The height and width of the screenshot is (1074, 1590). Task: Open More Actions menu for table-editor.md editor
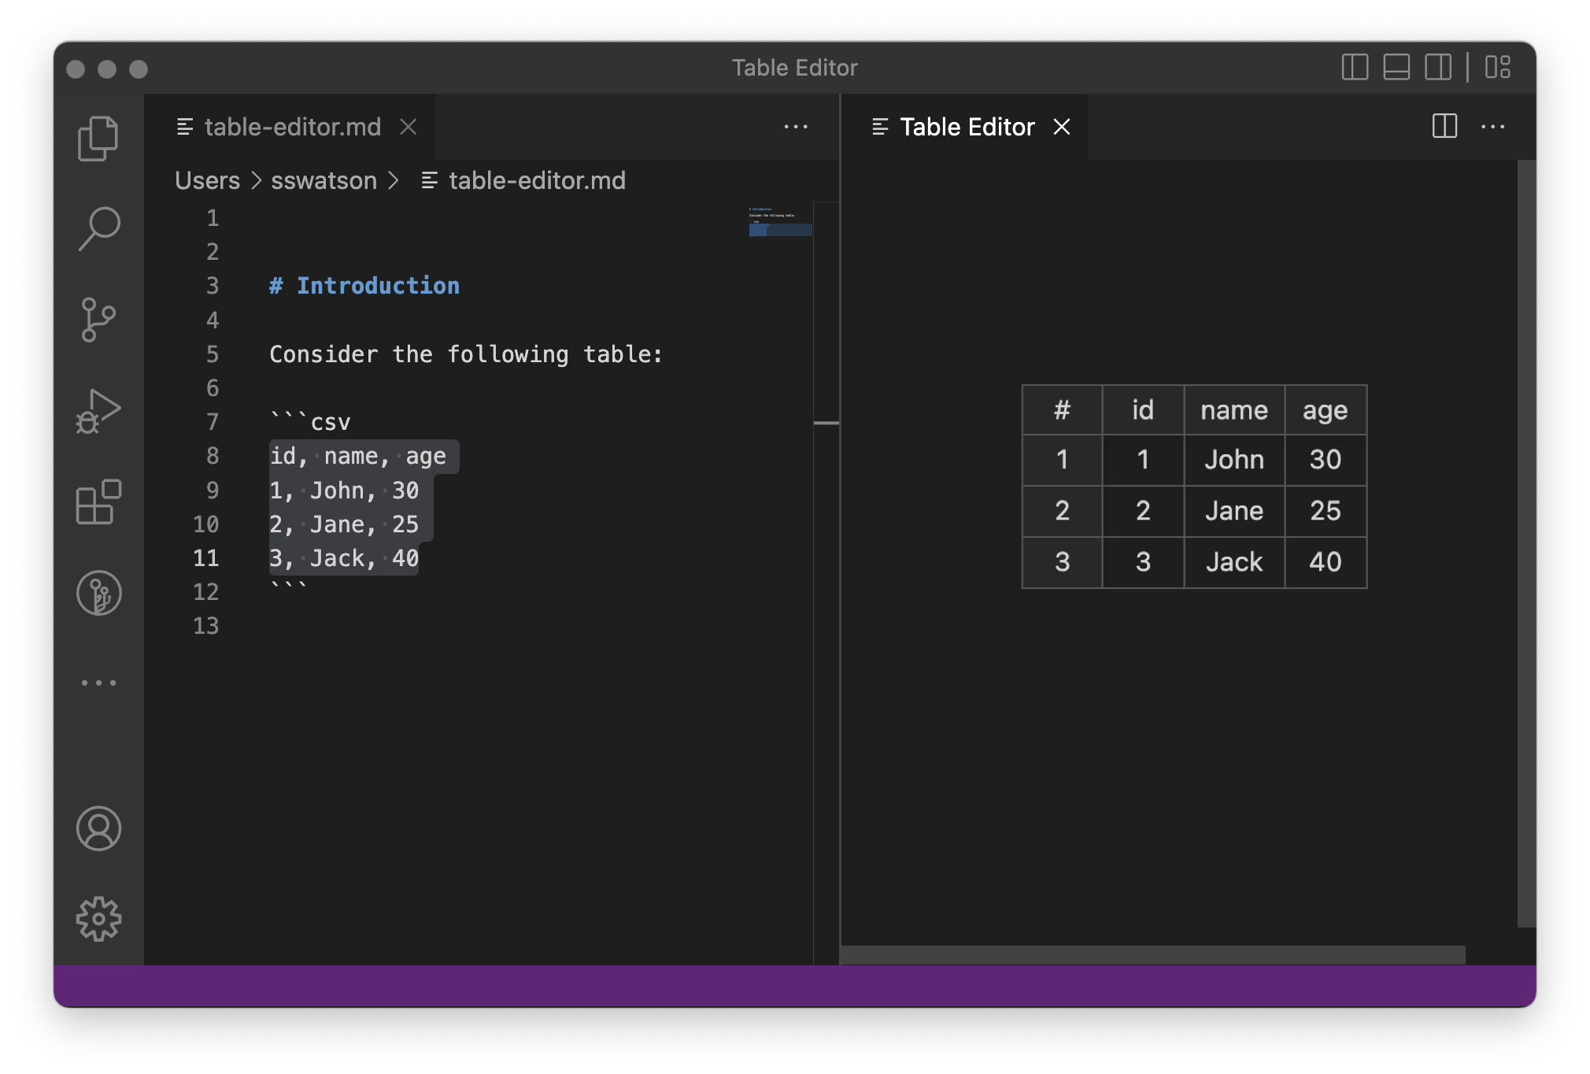796,127
